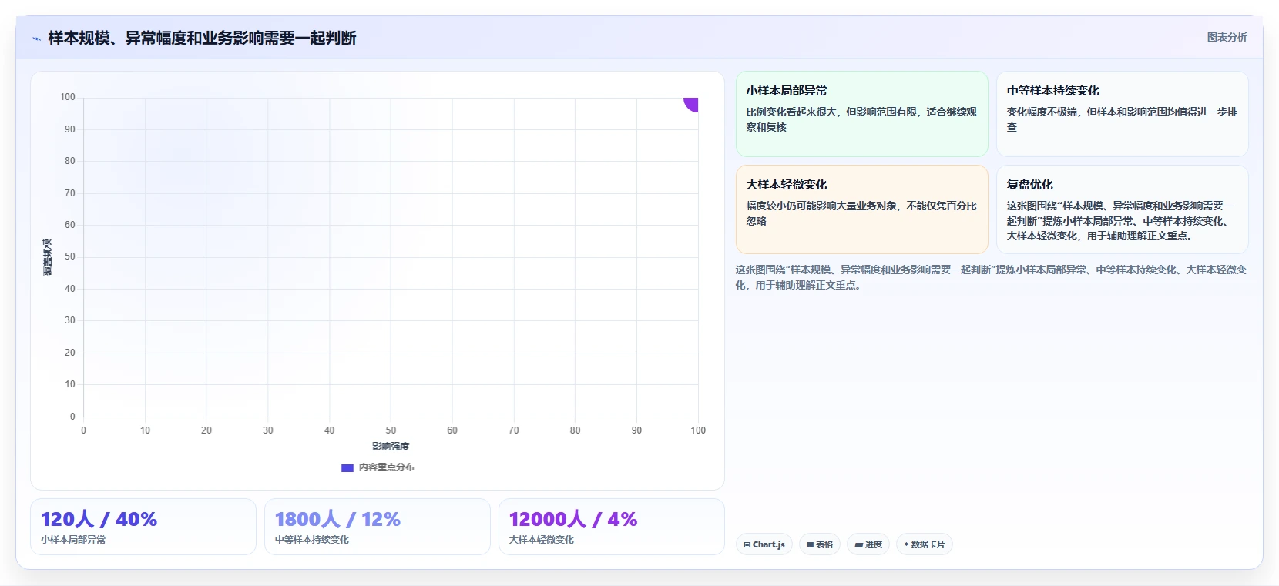Click the 数据卡片 sparkle icon
Screen dimensions: 1279x586
click(x=906, y=544)
